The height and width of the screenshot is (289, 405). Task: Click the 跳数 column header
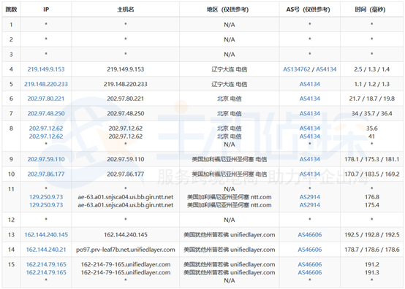11,9
